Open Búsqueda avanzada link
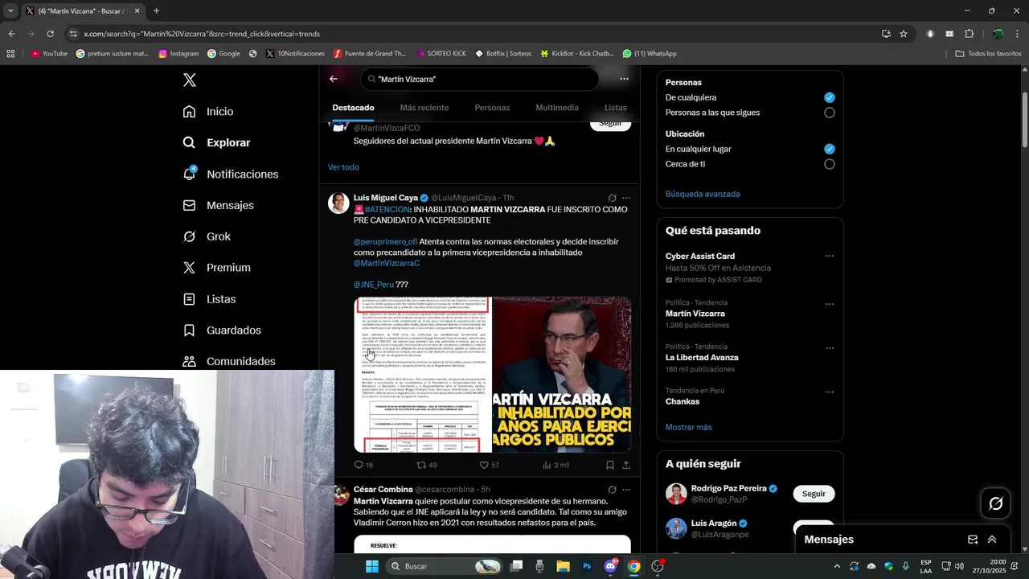1029x579 pixels. point(703,194)
